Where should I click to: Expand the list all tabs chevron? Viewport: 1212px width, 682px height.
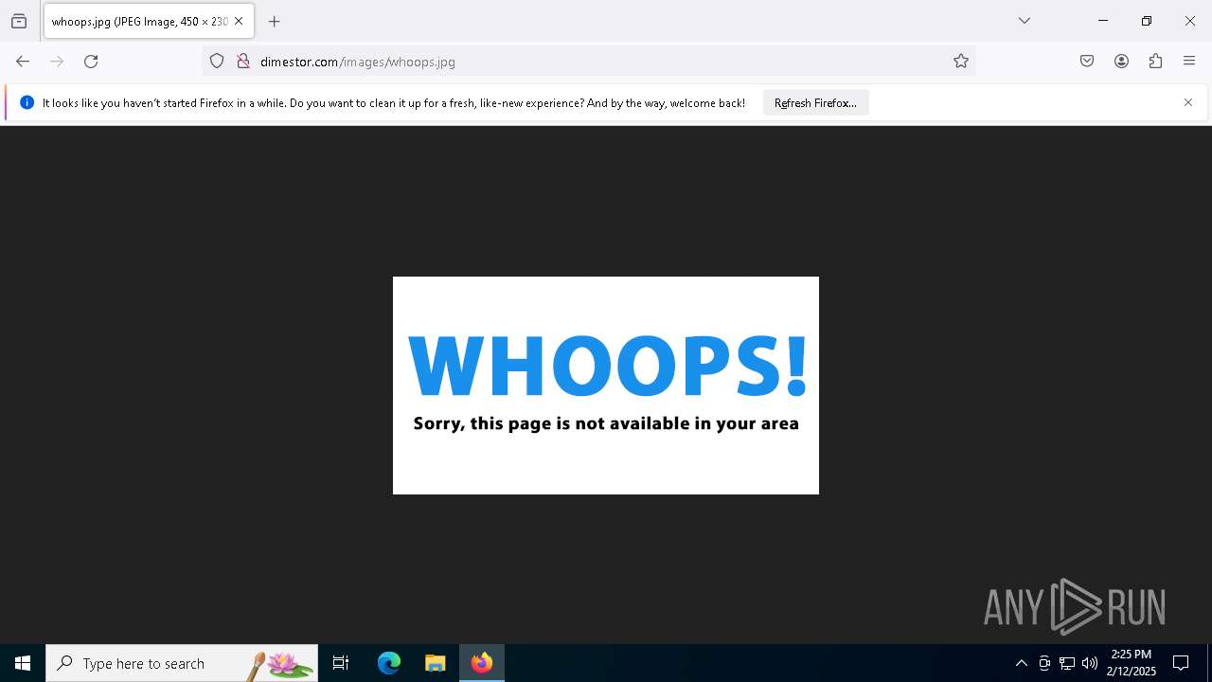tap(1025, 21)
